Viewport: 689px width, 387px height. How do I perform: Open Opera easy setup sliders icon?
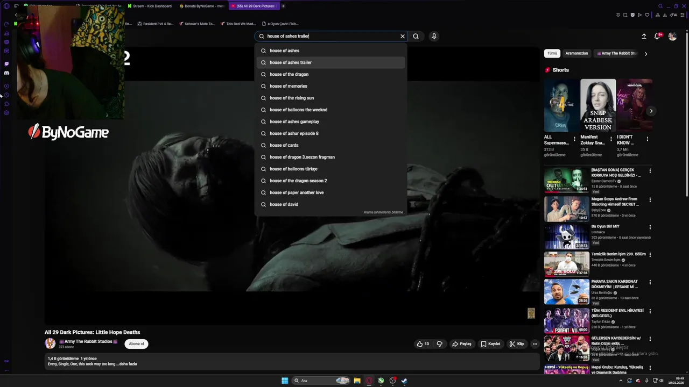pyautogui.click(x=683, y=15)
